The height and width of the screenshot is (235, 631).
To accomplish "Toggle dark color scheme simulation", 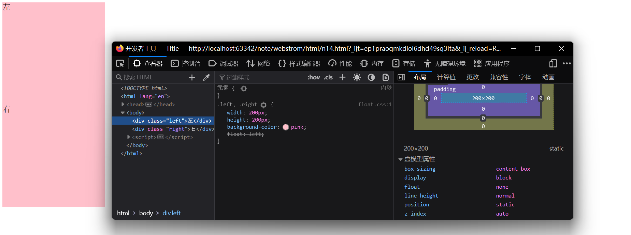I will (x=371, y=78).
